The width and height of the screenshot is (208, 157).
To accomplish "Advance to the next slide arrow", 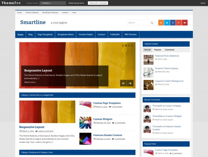I will [x=130, y=83].
